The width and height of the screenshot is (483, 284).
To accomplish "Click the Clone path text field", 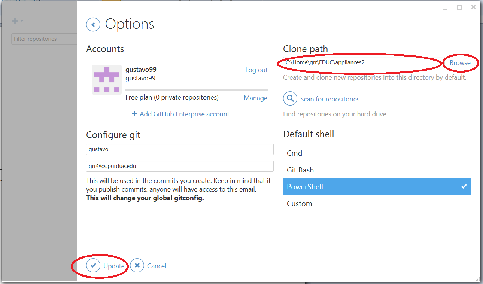I will coord(364,62).
